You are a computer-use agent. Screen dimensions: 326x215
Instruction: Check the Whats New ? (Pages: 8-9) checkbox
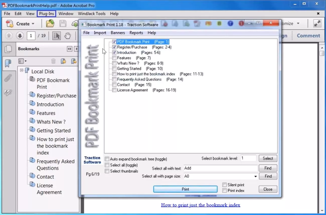click(114, 63)
